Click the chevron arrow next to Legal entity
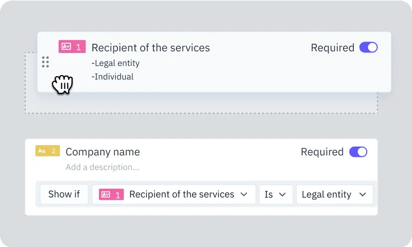 coord(363,195)
